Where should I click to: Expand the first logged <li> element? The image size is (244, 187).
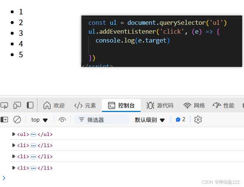tap(14, 145)
